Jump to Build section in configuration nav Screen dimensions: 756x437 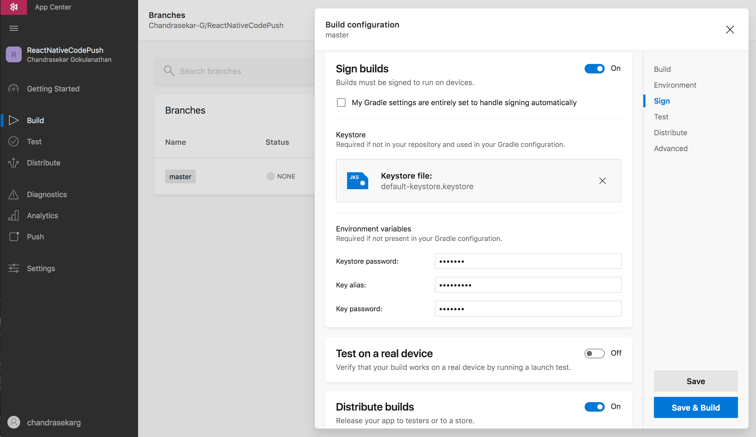point(662,69)
